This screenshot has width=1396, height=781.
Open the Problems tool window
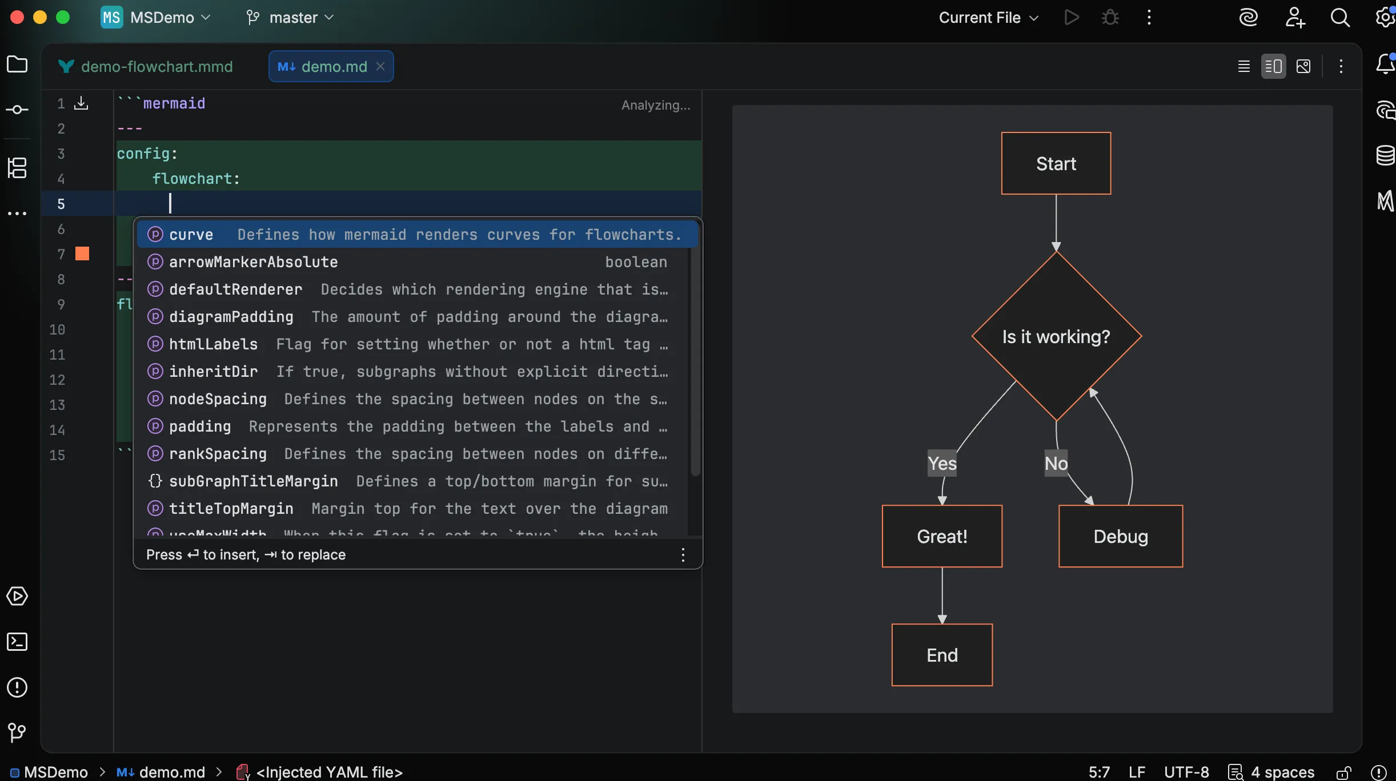[17, 688]
